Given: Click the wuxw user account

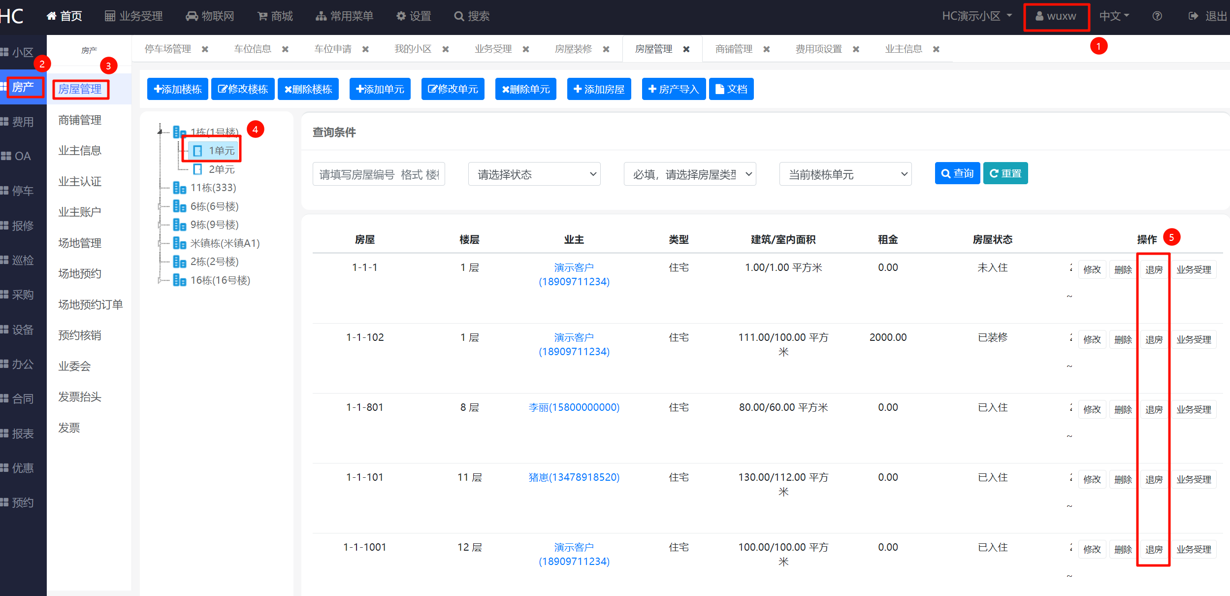Looking at the screenshot, I should pyautogui.click(x=1056, y=16).
